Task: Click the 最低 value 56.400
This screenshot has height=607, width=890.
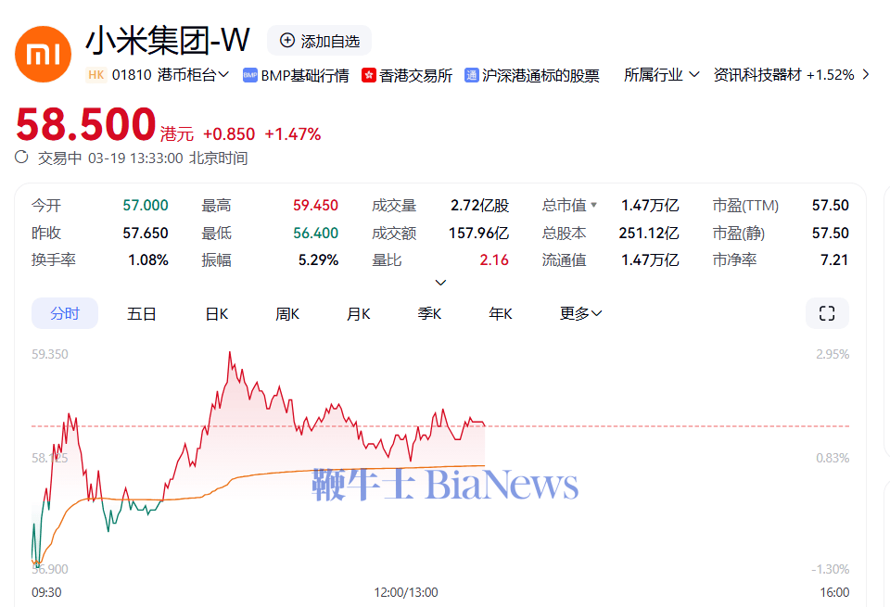Action: [x=315, y=234]
